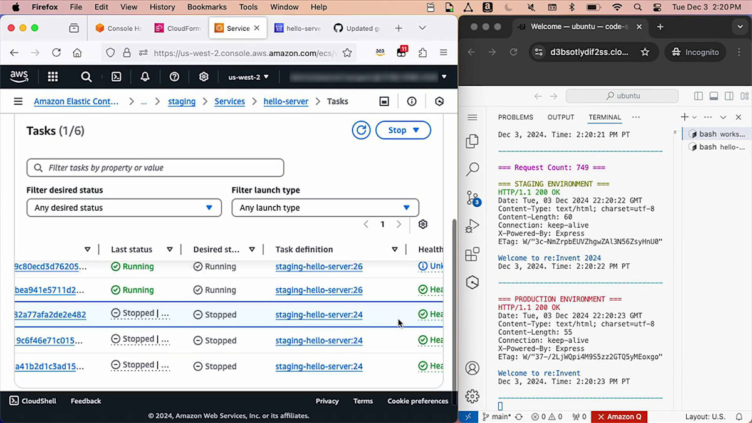List all Firefox tabs chevron

pyautogui.click(x=422, y=28)
